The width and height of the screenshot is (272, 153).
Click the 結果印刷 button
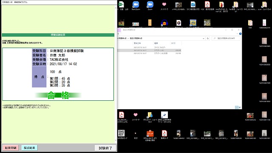coord(11,148)
